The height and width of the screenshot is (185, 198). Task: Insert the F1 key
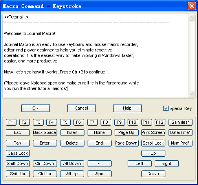point(11,122)
